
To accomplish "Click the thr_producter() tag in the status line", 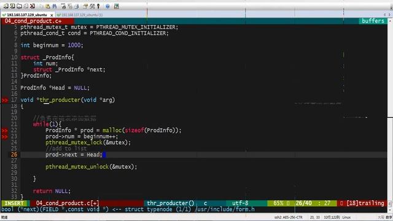I will (x=171, y=203).
